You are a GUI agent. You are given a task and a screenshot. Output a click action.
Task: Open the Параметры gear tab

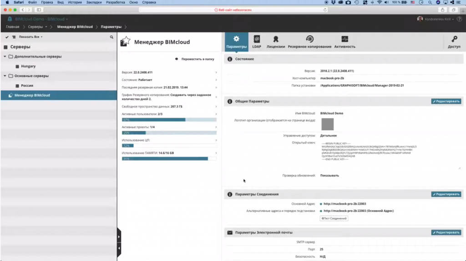(x=236, y=42)
